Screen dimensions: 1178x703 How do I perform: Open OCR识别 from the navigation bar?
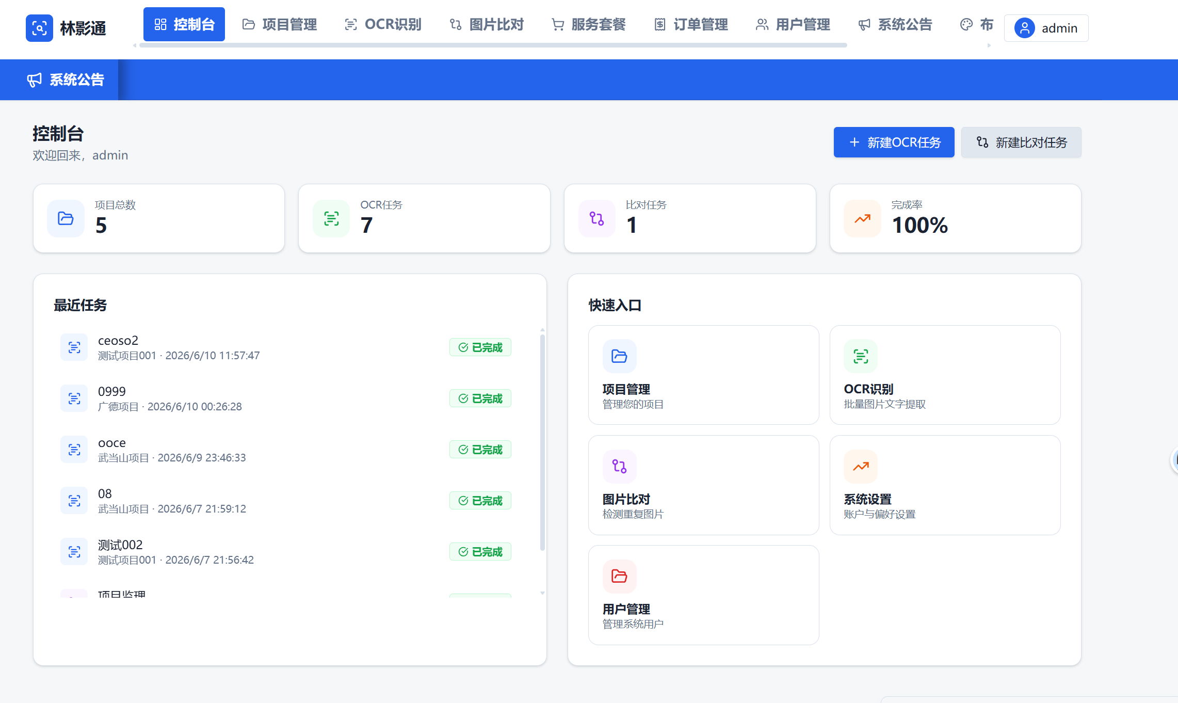click(x=383, y=24)
